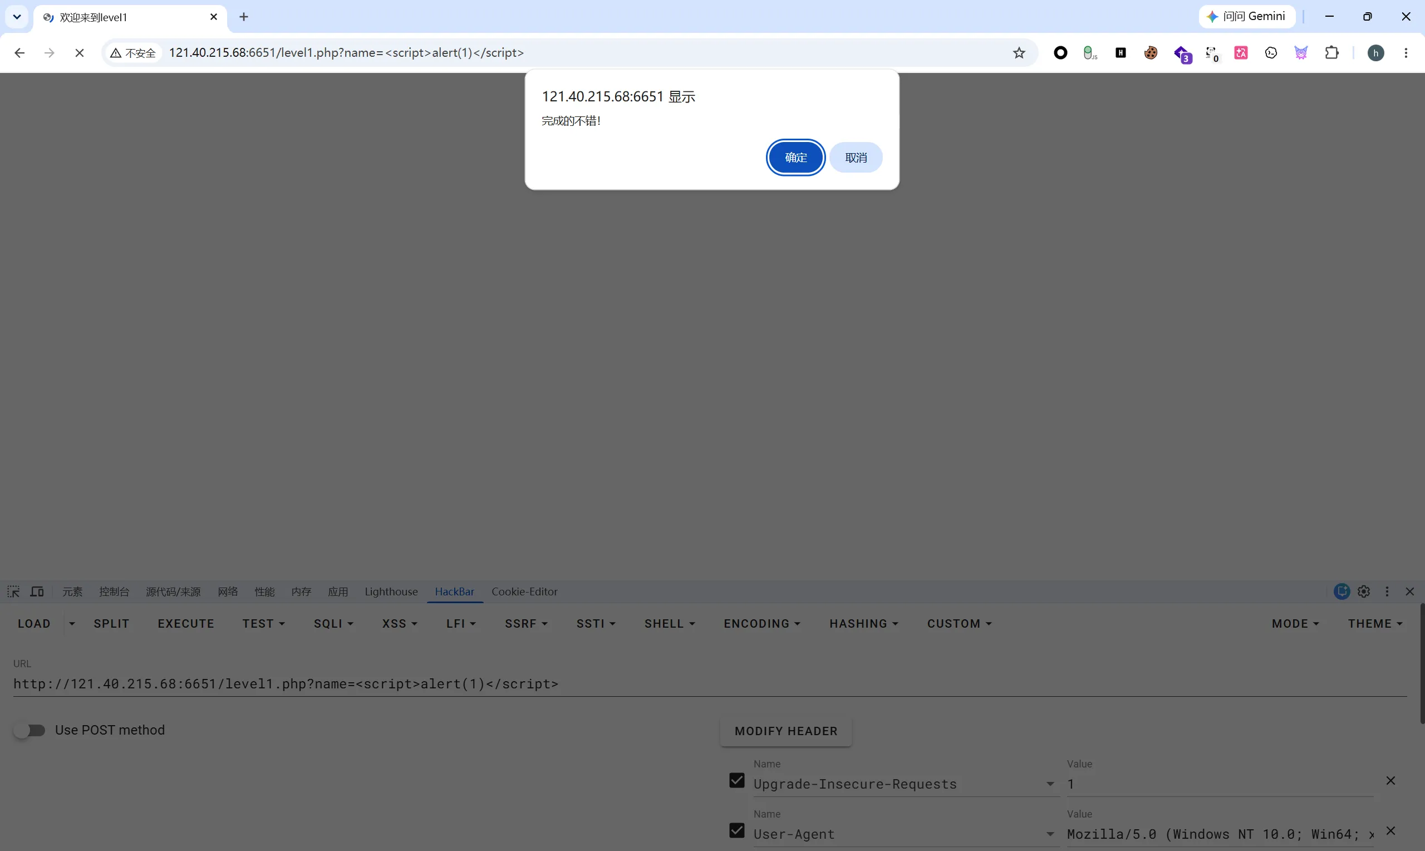Screen dimensions: 1425x851
Task: Open the cookie extension icon
Action: coord(1151,53)
